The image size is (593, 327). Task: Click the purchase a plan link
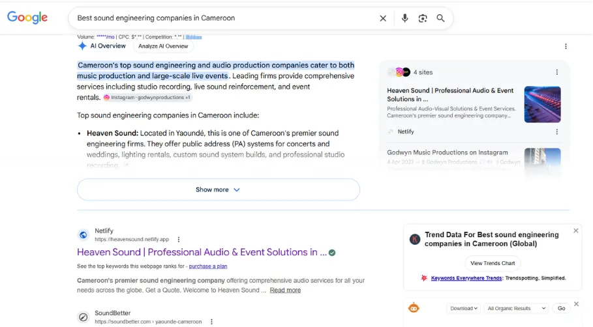coord(208,266)
